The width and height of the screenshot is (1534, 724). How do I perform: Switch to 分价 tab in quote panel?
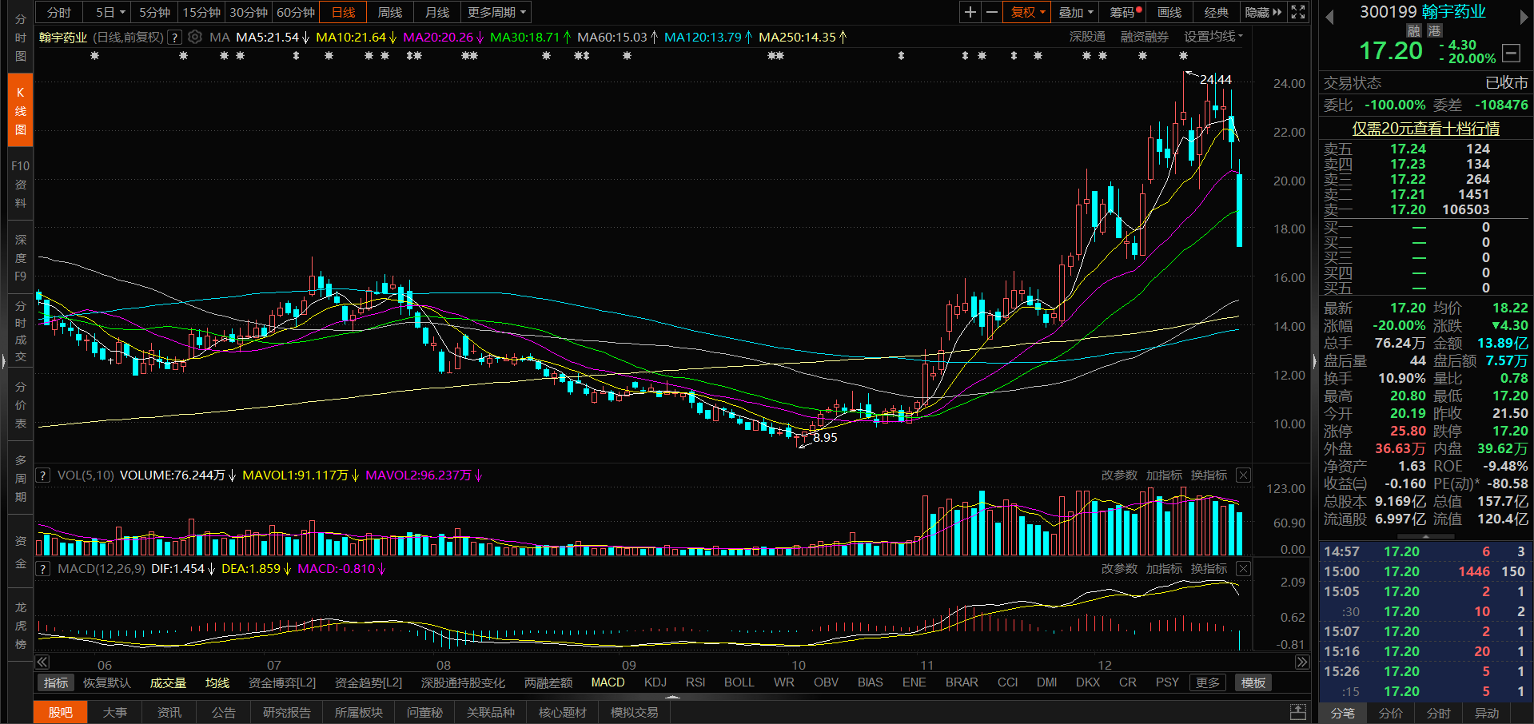click(x=1391, y=713)
